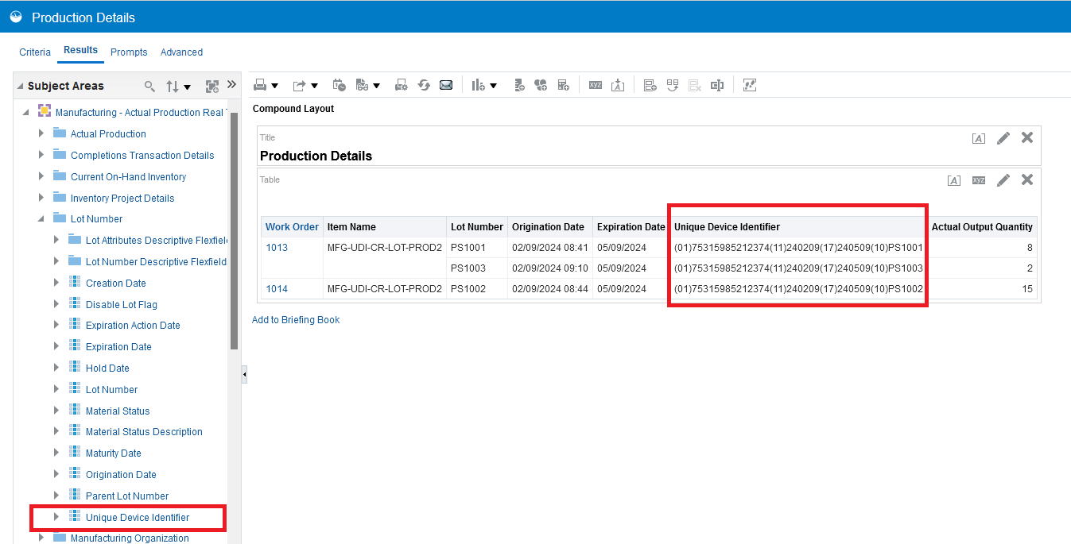Edit the Table view with its pencil icon
The height and width of the screenshot is (544, 1071).
1003,180
